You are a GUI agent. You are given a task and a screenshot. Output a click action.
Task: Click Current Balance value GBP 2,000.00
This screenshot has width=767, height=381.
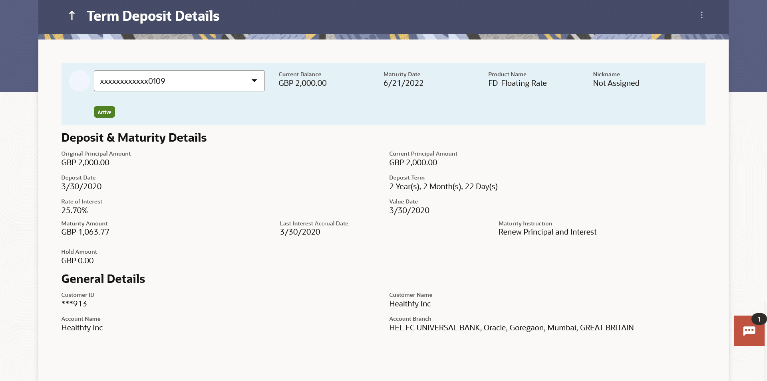[302, 83]
